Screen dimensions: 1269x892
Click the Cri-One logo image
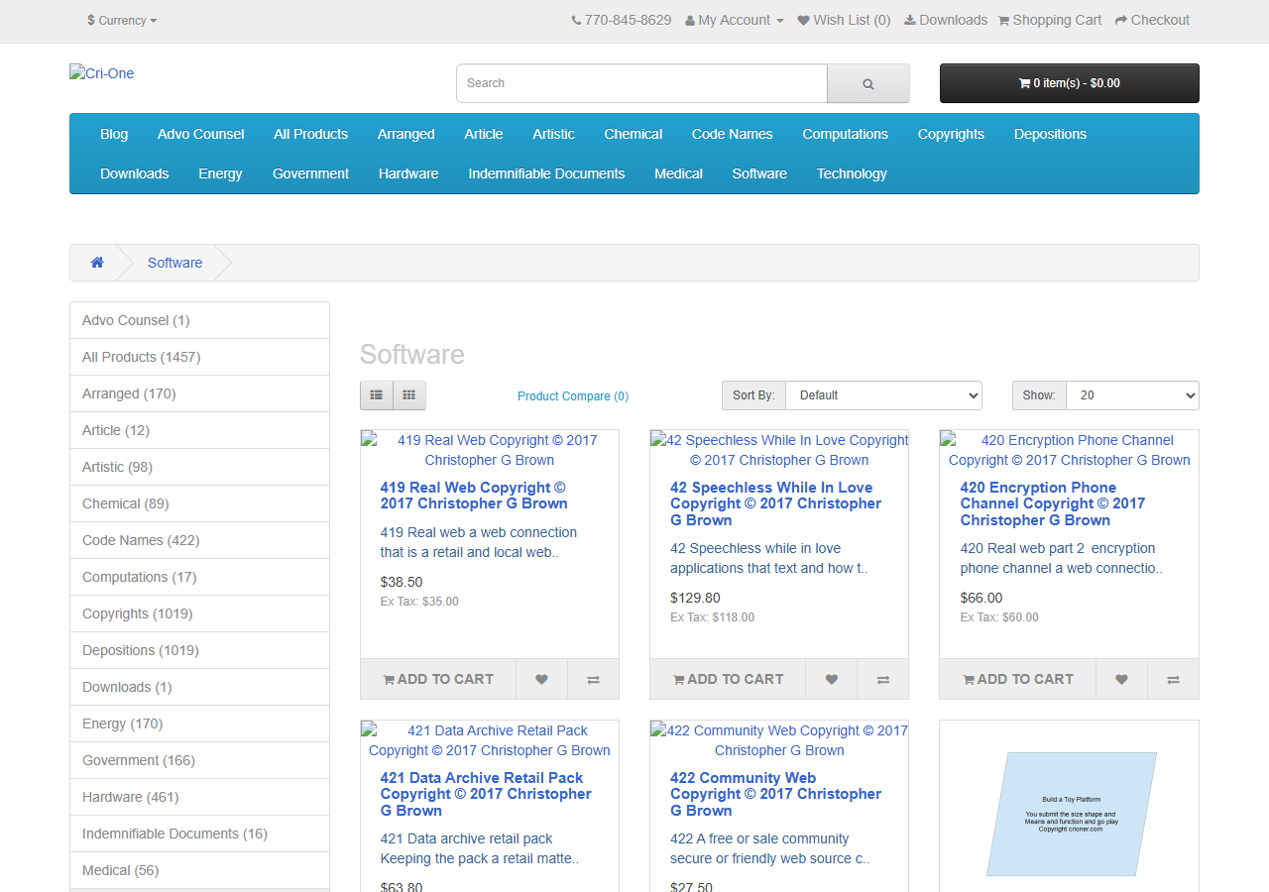point(101,73)
